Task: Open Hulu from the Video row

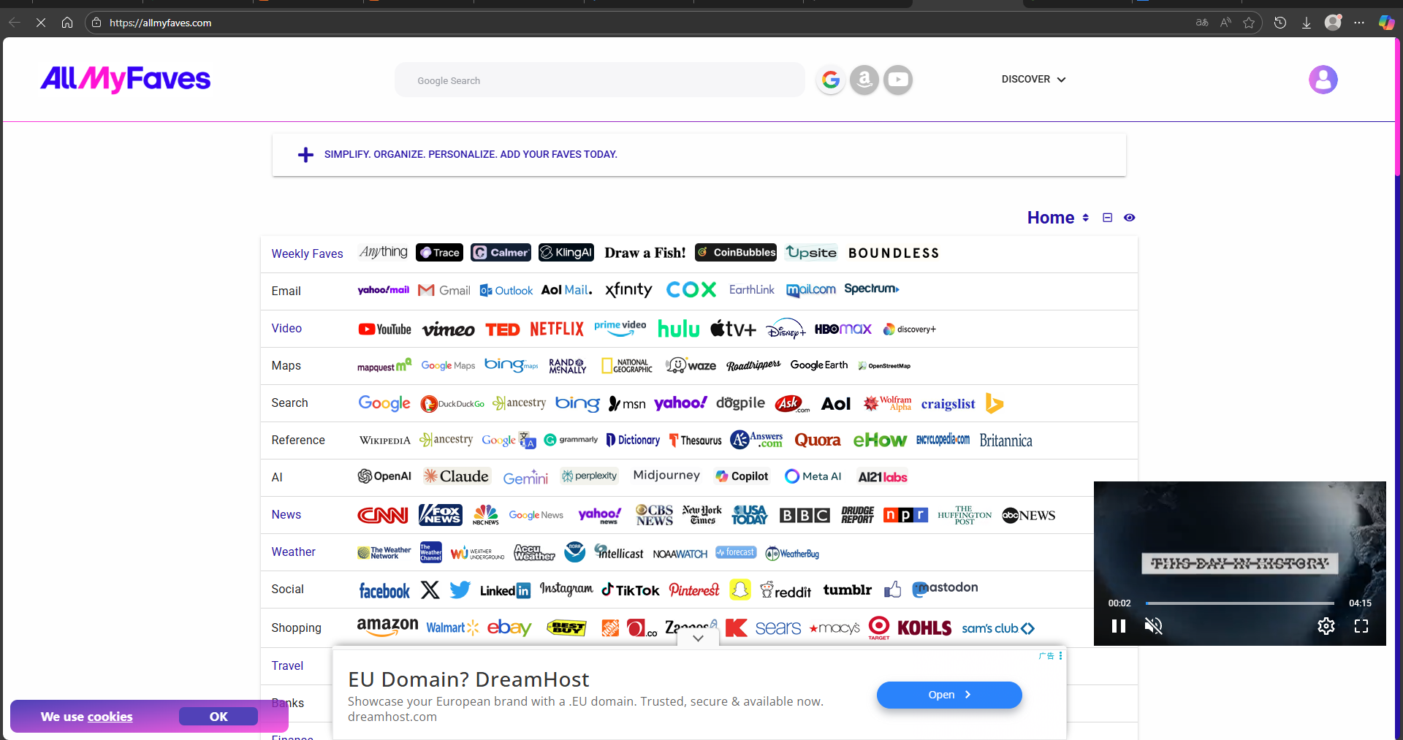Action: coord(679,329)
